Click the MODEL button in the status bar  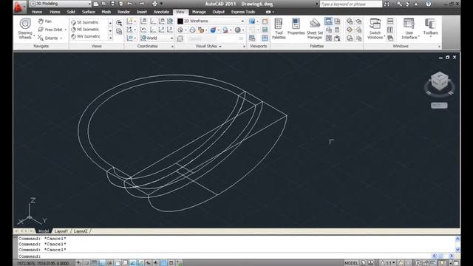point(351,263)
